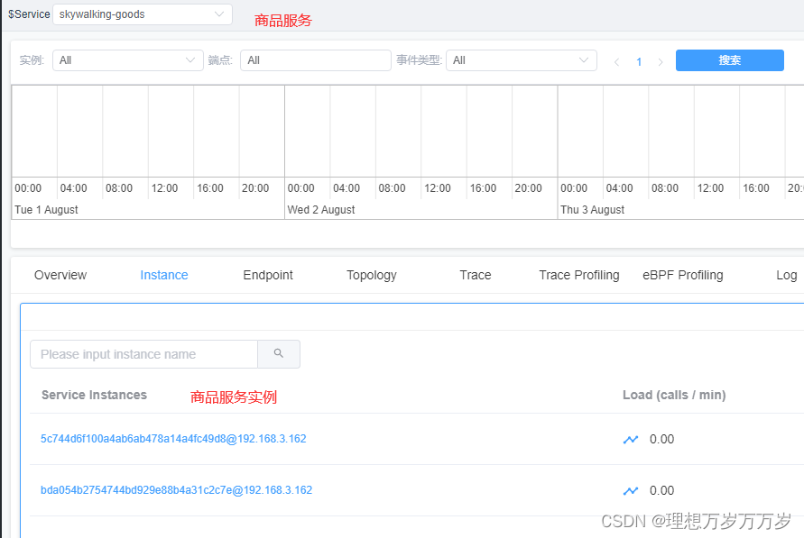The width and height of the screenshot is (804, 538).
Task: Select page number 1
Action: pos(639,62)
